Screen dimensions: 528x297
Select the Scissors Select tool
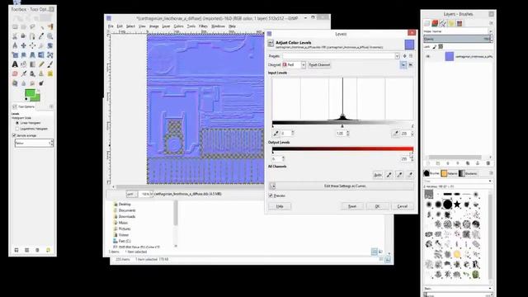15,36
